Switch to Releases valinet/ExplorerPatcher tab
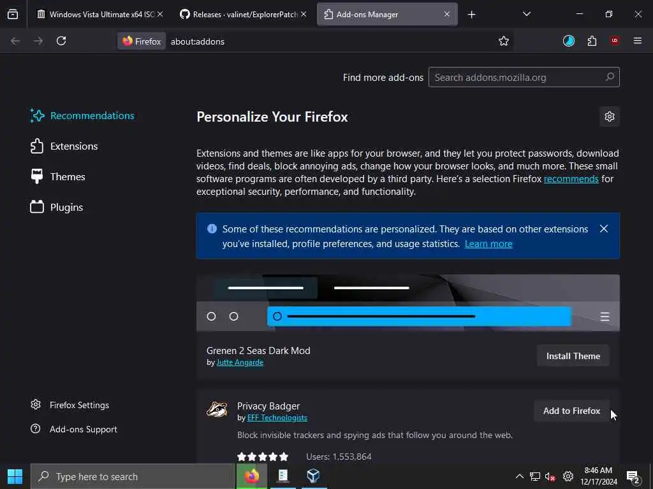Image resolution: width=653 pixels, height=489 pixels. pos(244,14)
